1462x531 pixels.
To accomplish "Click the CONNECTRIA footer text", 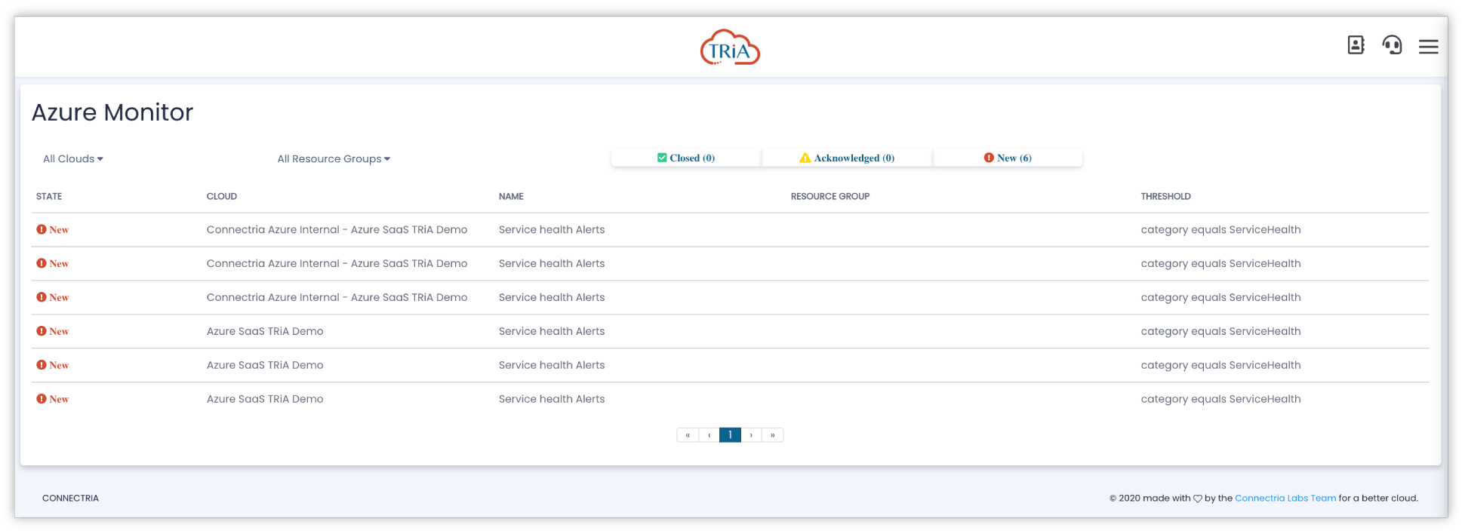I will coord(70,499).
